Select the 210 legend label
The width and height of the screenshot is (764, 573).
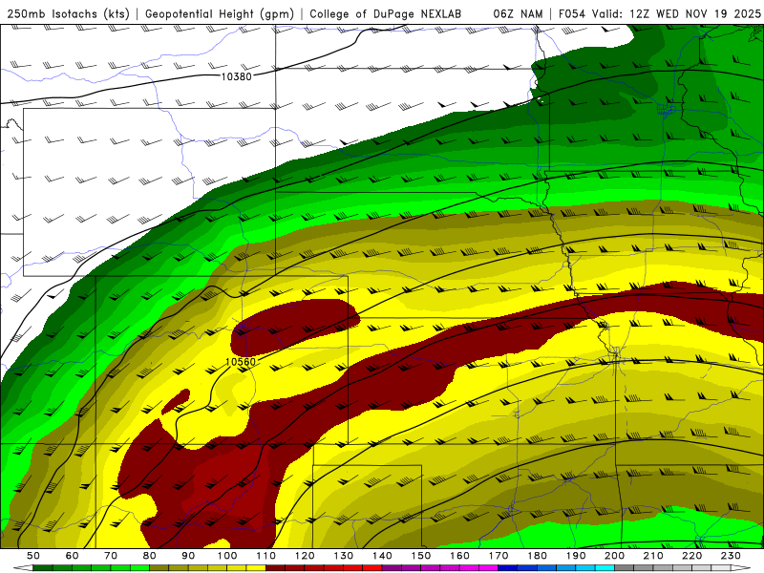pos(653,556)
